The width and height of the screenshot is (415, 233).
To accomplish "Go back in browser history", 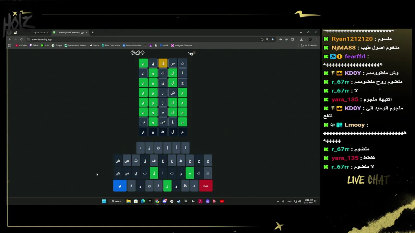I will (10, 39).
